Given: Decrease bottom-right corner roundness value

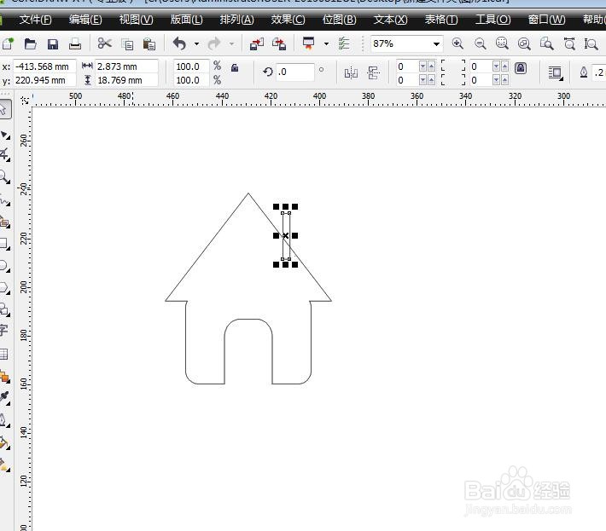Looking at the screenshot, I should [496, 80].
